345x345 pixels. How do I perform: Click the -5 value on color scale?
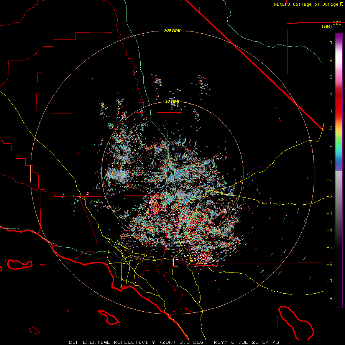pos(329,247)
